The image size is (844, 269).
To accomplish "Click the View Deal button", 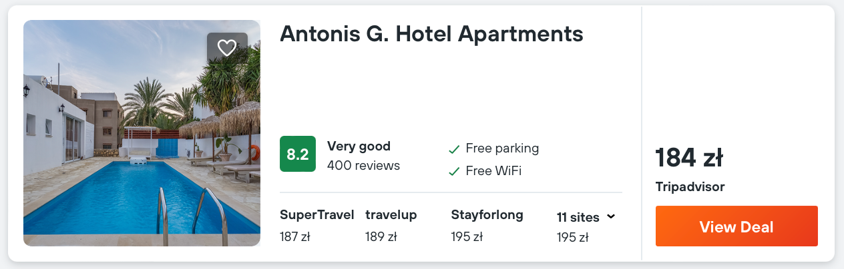I will (736, 226).
